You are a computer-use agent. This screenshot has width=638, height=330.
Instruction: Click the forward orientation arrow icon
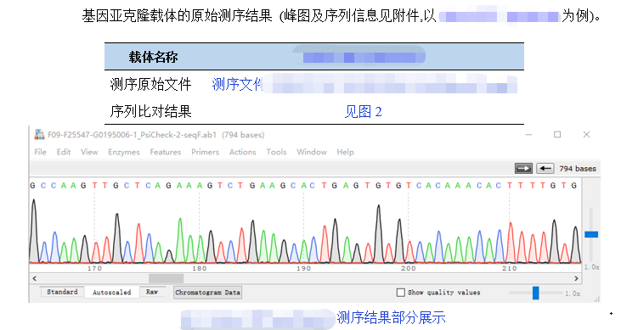[x=523, y=168]
